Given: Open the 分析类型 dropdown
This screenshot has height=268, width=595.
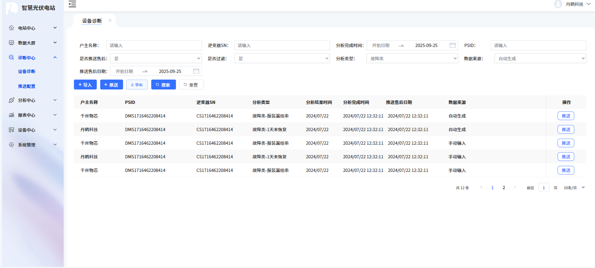Looking at the screenshot, I should point(412,59).
